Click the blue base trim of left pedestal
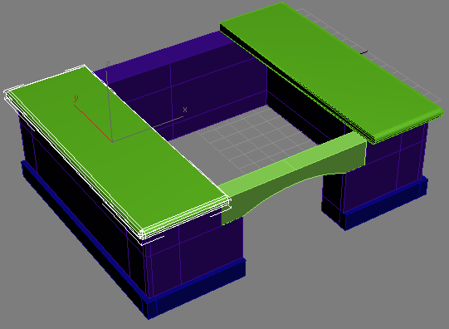 tap(198, 289)
